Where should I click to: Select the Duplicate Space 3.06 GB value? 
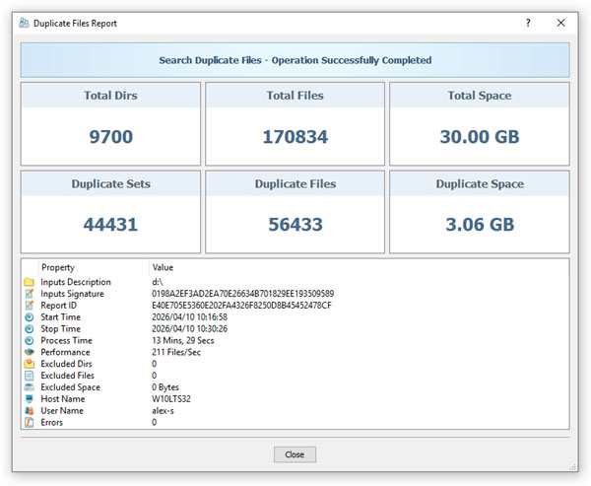[x=480, y=225]
